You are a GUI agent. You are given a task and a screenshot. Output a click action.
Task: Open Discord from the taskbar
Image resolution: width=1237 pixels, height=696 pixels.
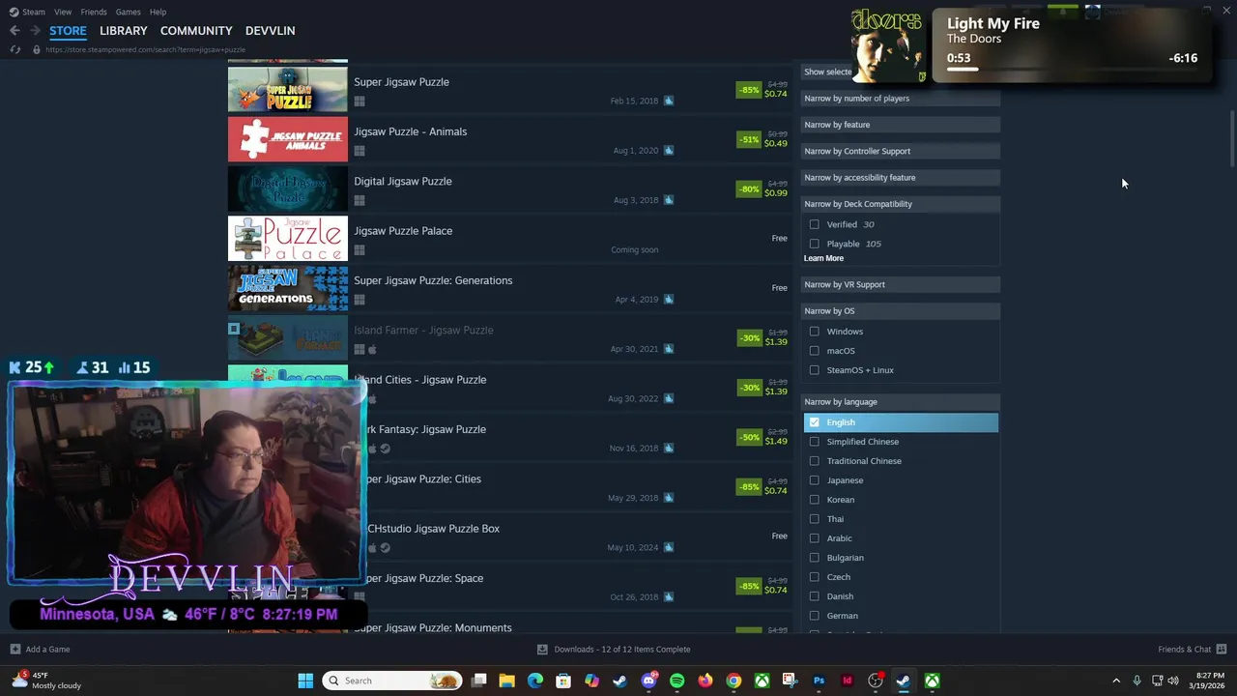tap(648, 681)
